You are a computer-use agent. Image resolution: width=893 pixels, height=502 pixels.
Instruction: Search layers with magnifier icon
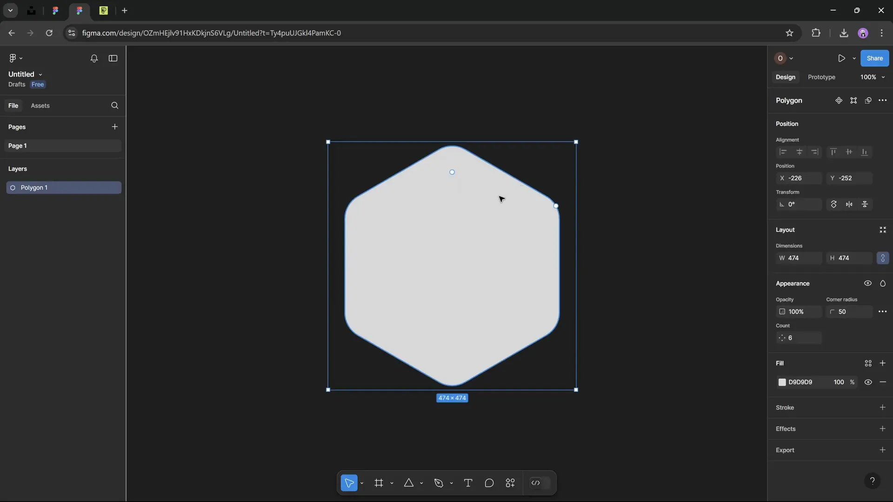click(115, 106)
